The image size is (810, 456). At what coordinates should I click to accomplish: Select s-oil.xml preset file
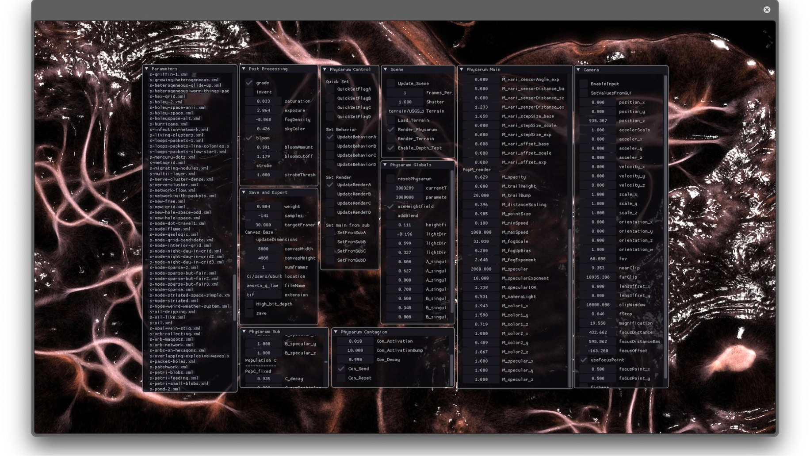pos(161,323)
